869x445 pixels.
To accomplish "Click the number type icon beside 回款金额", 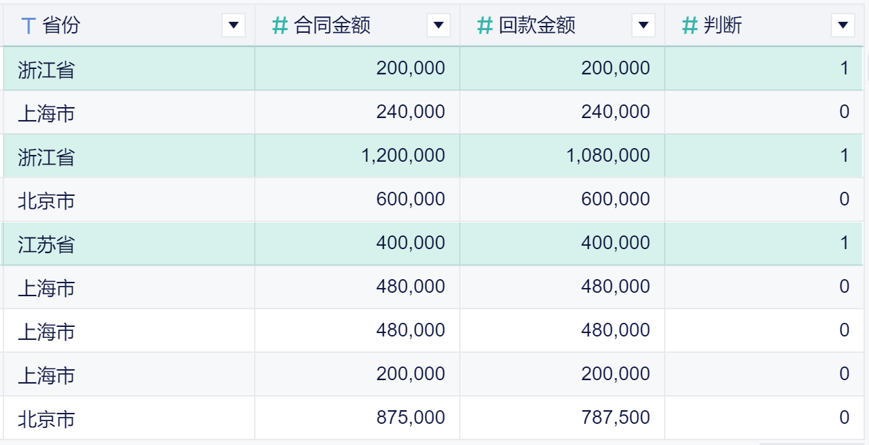I will point(484,26).
